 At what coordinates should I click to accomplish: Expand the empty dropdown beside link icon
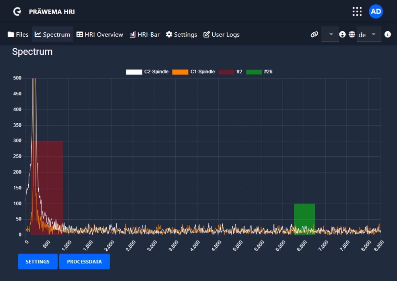tap(330, 34)
